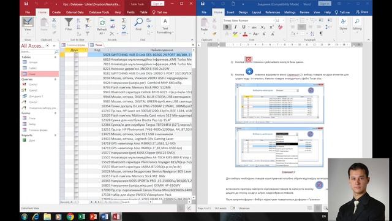Click the Find magnifier in Access ribbon
The width and height of the screenshot is (392, 221).
click(x=138, y=24)
